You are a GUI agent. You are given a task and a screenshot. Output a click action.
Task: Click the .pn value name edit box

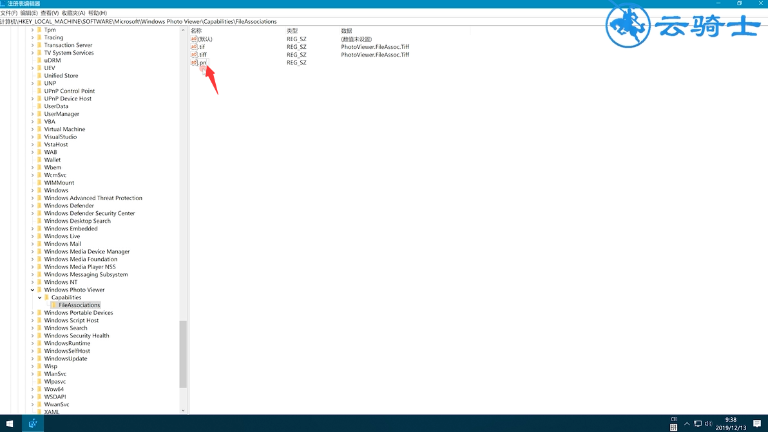(x=203, y=62)
